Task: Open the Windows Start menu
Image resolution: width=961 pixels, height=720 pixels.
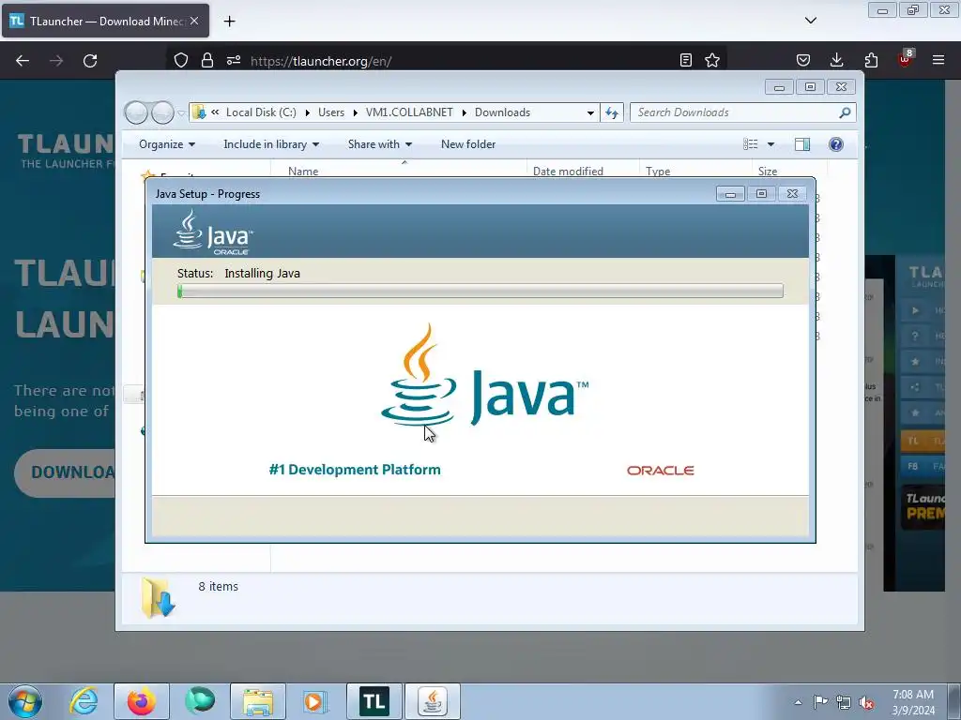Action: 24,701
